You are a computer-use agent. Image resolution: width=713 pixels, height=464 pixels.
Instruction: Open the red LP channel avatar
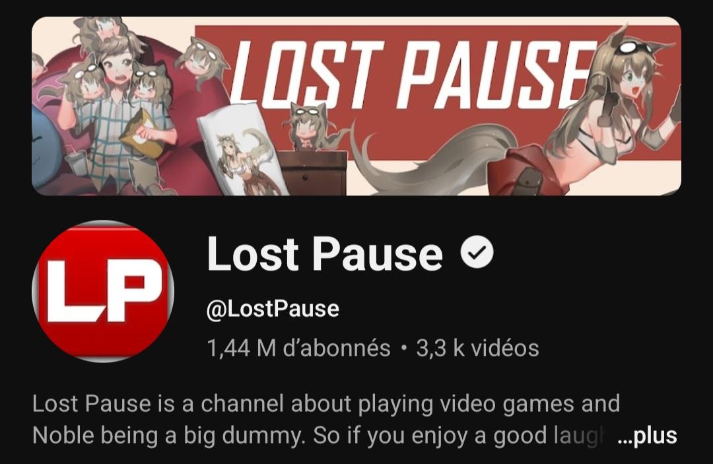[103, 291]
